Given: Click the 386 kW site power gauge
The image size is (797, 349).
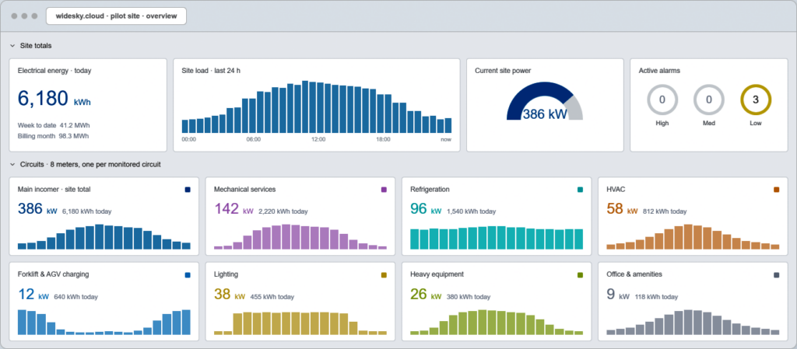Looking at the screenshot, I should click(x=545, y=102).
